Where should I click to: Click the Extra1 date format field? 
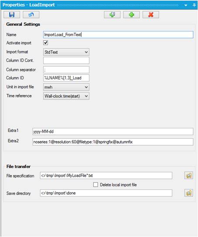click(113, 131)
